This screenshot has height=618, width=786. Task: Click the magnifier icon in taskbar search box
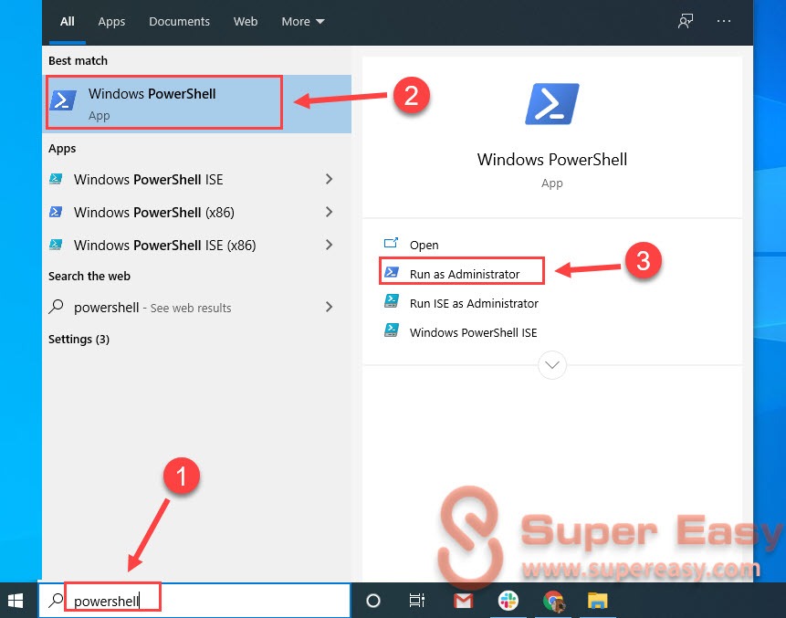pyautogui.click(x=56, y=600)
